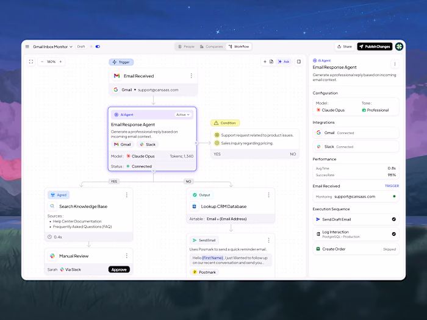Click the Monitoring support email field
Screen dimensions: 427x320
pyautogui.click(x=356, y=196)
